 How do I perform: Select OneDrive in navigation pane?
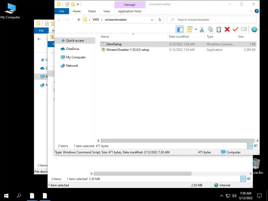click(73, 49)
